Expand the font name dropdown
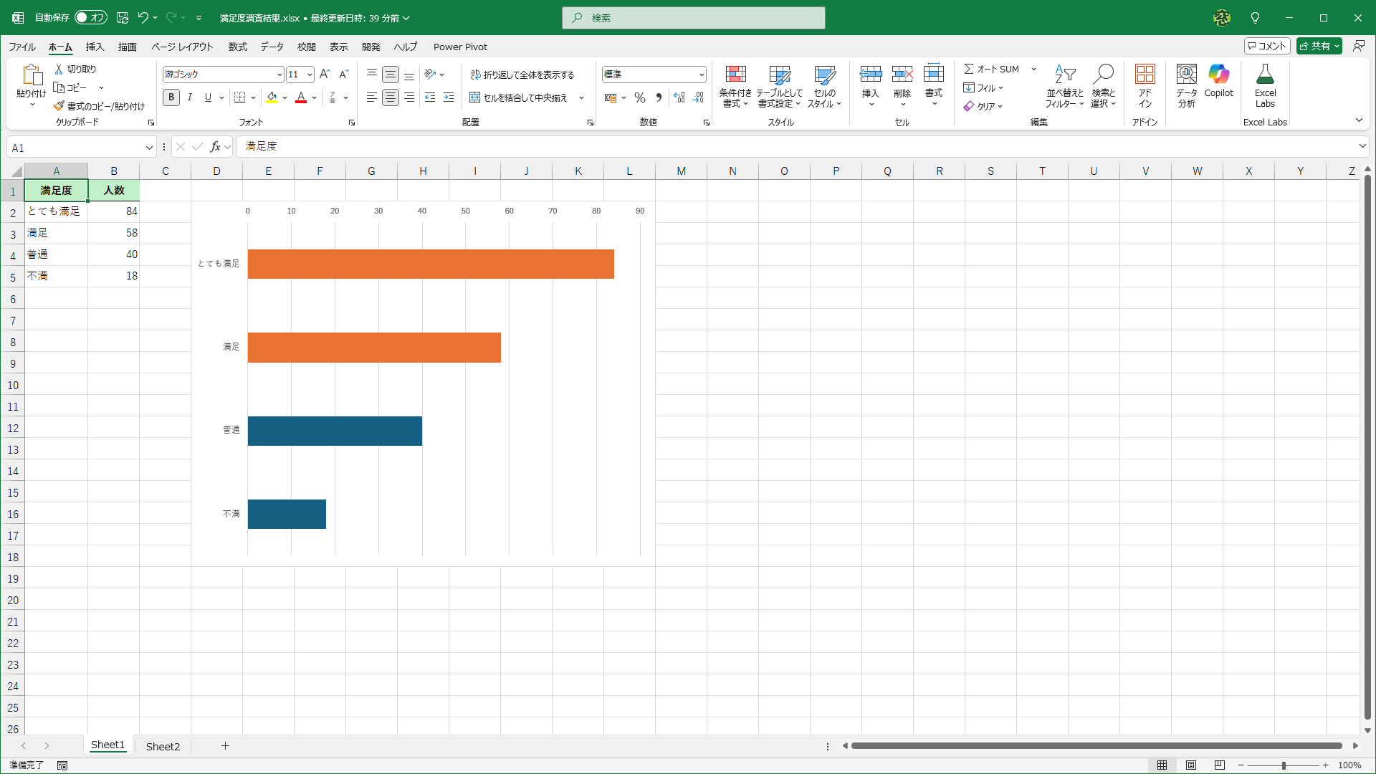This screenshot has height=774, width=1376. pyautogui.click(x=279, y=75)
